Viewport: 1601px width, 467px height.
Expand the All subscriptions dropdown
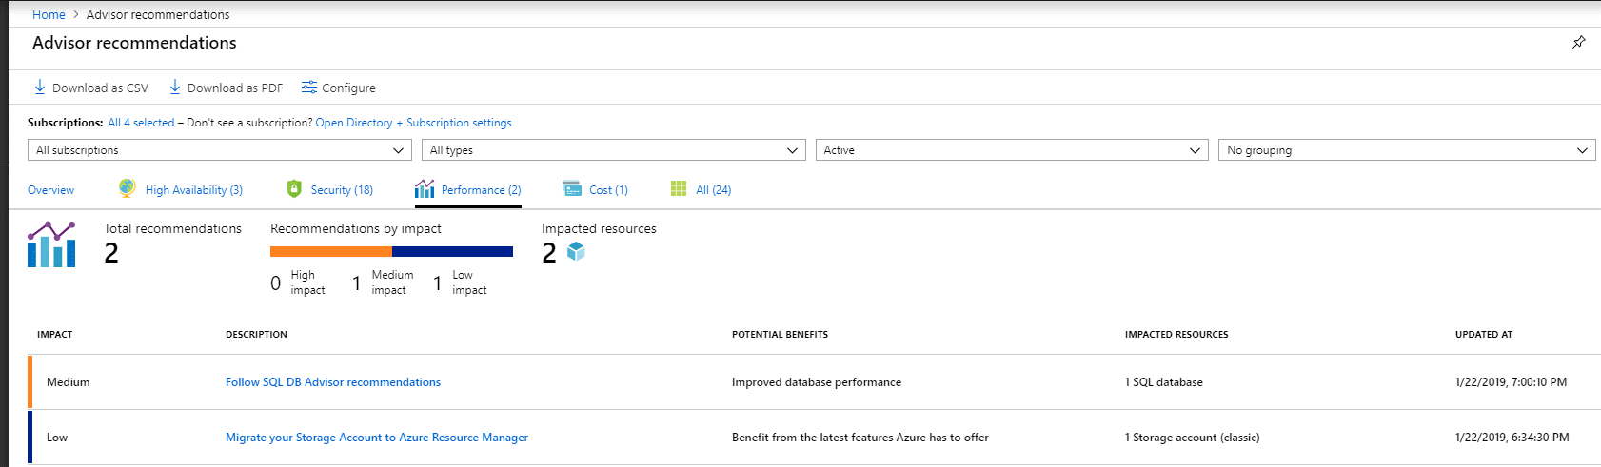tap(220, 150)
